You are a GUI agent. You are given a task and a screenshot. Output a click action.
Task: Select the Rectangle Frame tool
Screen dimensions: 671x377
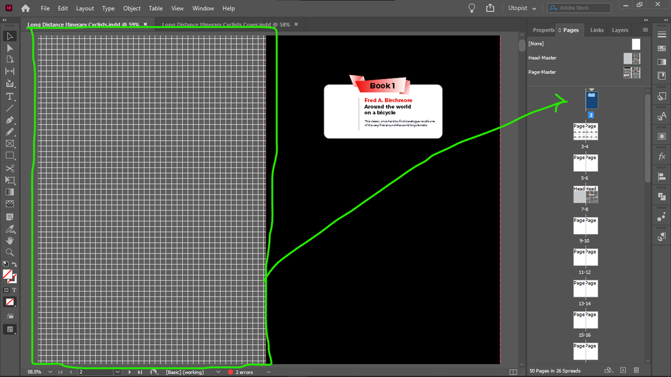coord(9,144)
